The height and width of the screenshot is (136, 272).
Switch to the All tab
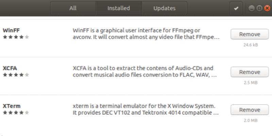tap(73, 8)
